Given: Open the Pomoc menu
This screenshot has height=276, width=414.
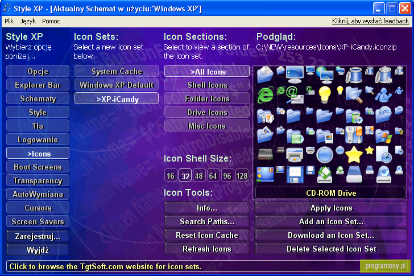Looking at the screenshot, I should tap(51, 21).
